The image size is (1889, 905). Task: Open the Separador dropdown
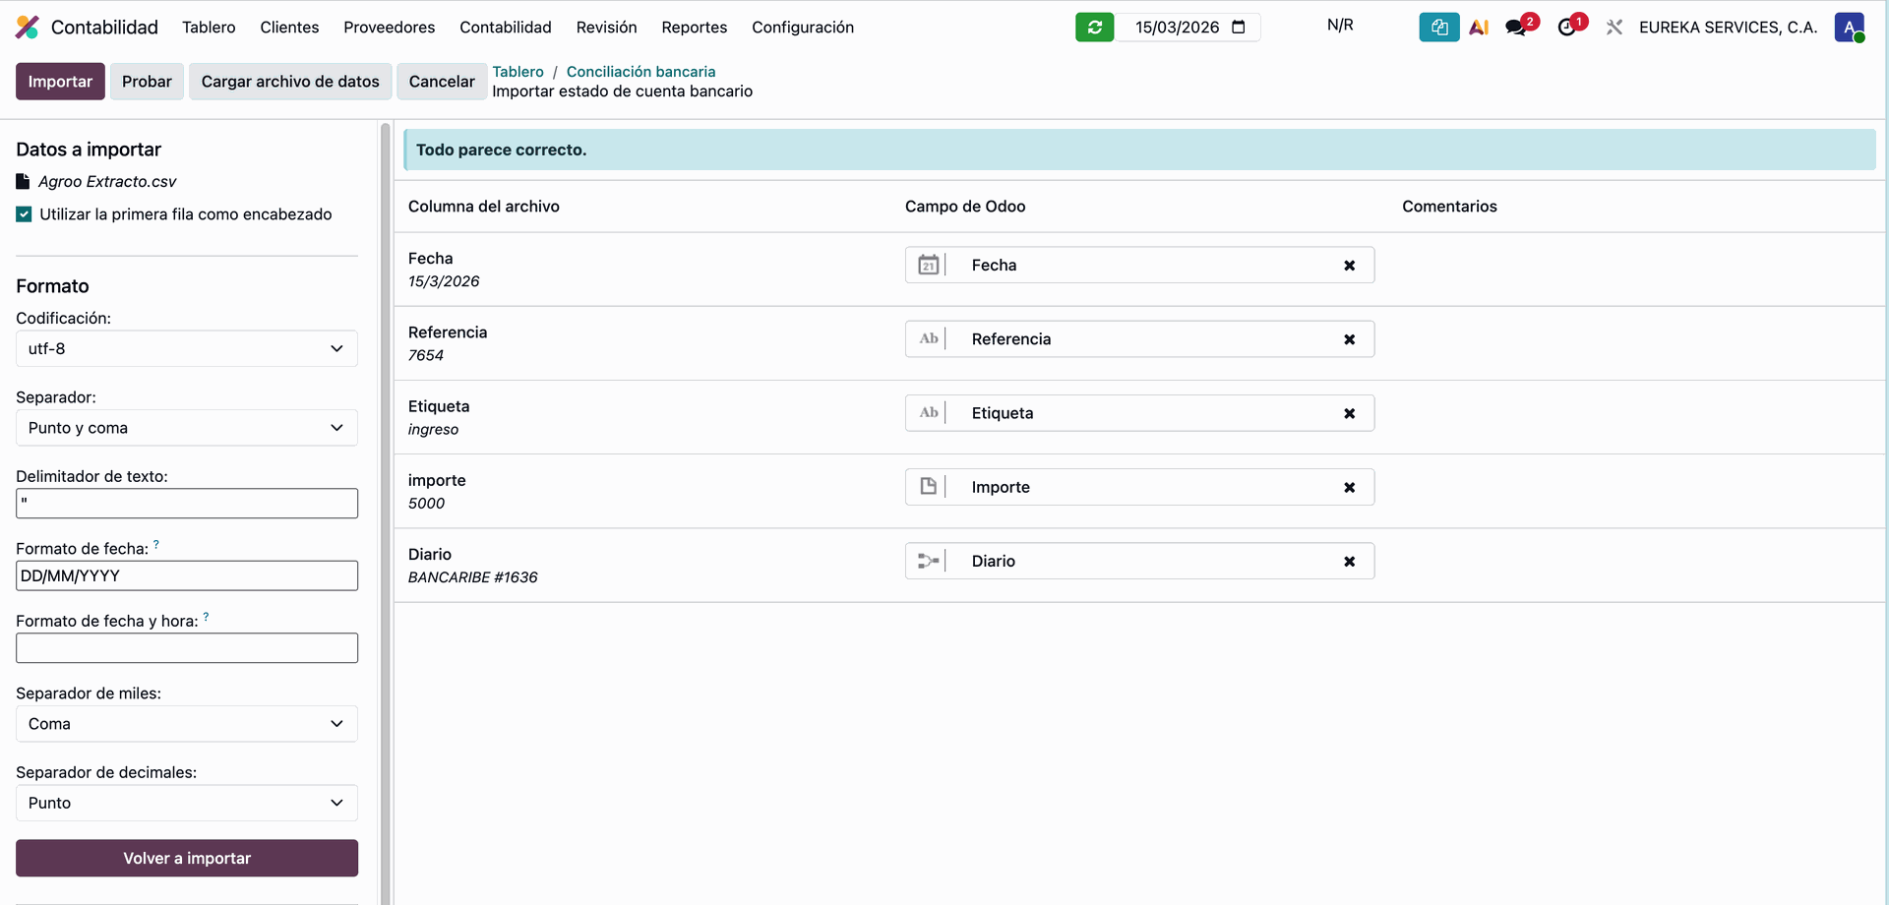click(x=187, y=428)
